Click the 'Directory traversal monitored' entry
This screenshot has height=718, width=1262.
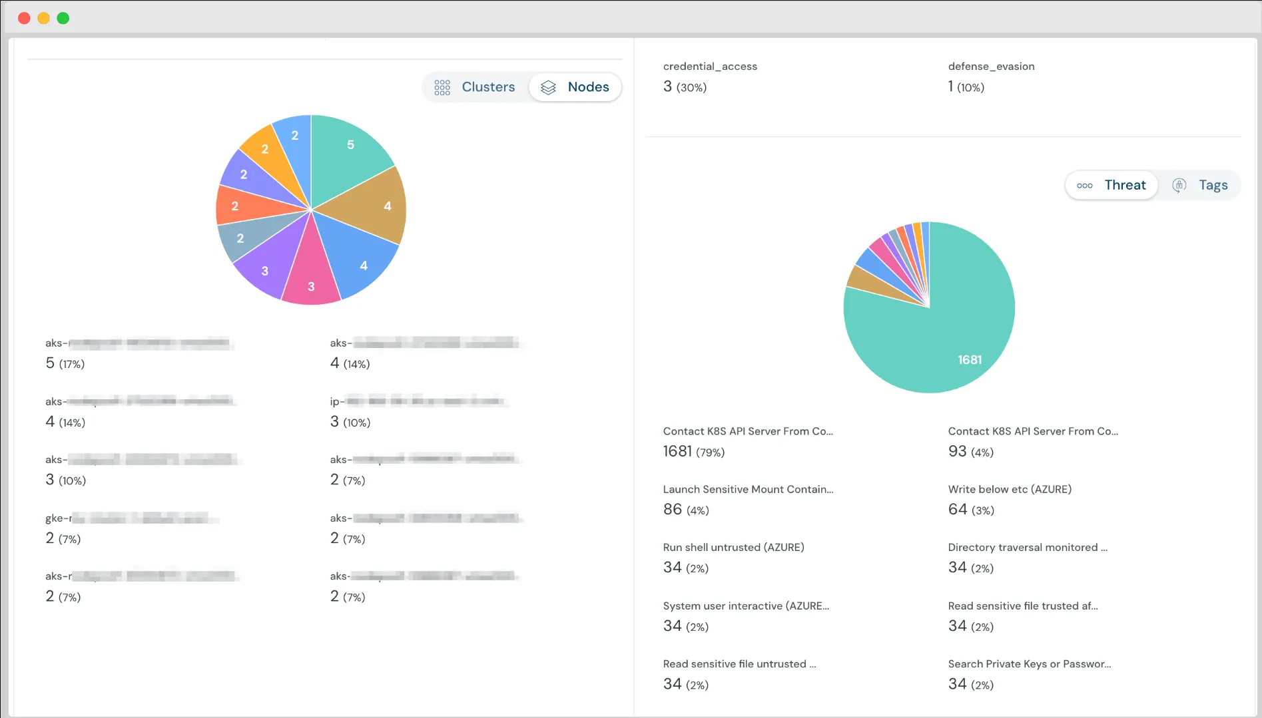pyautogui.click(x=1027, y=547)
